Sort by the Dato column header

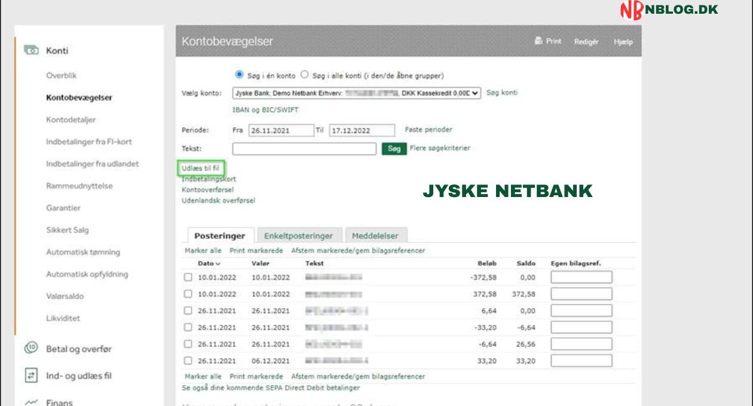[209, 263]
